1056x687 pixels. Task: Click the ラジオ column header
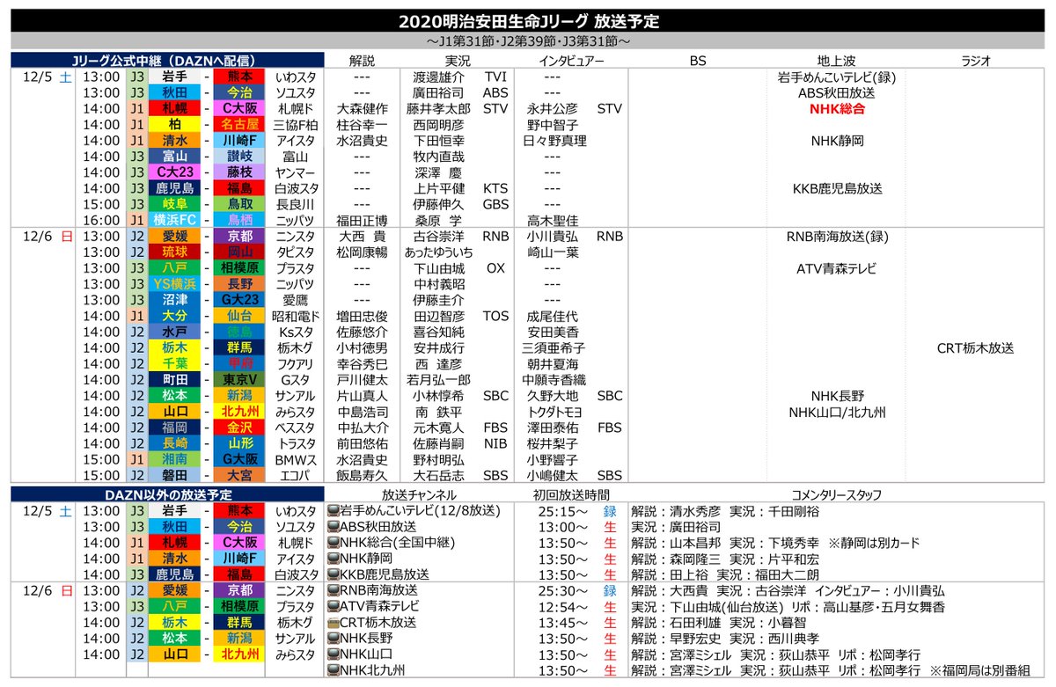[976, 61]
